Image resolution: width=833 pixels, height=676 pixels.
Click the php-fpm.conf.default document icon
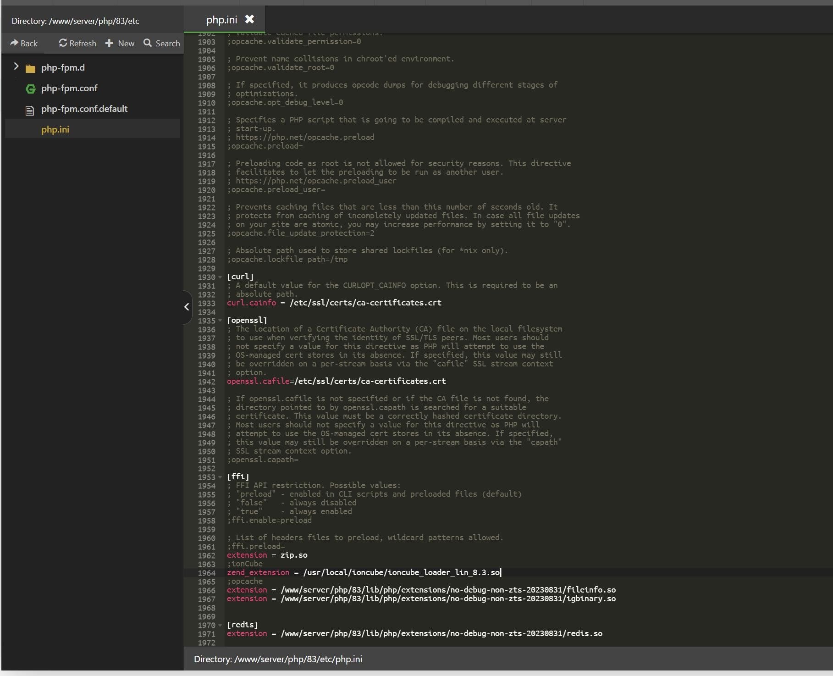(x=30, y=110)
